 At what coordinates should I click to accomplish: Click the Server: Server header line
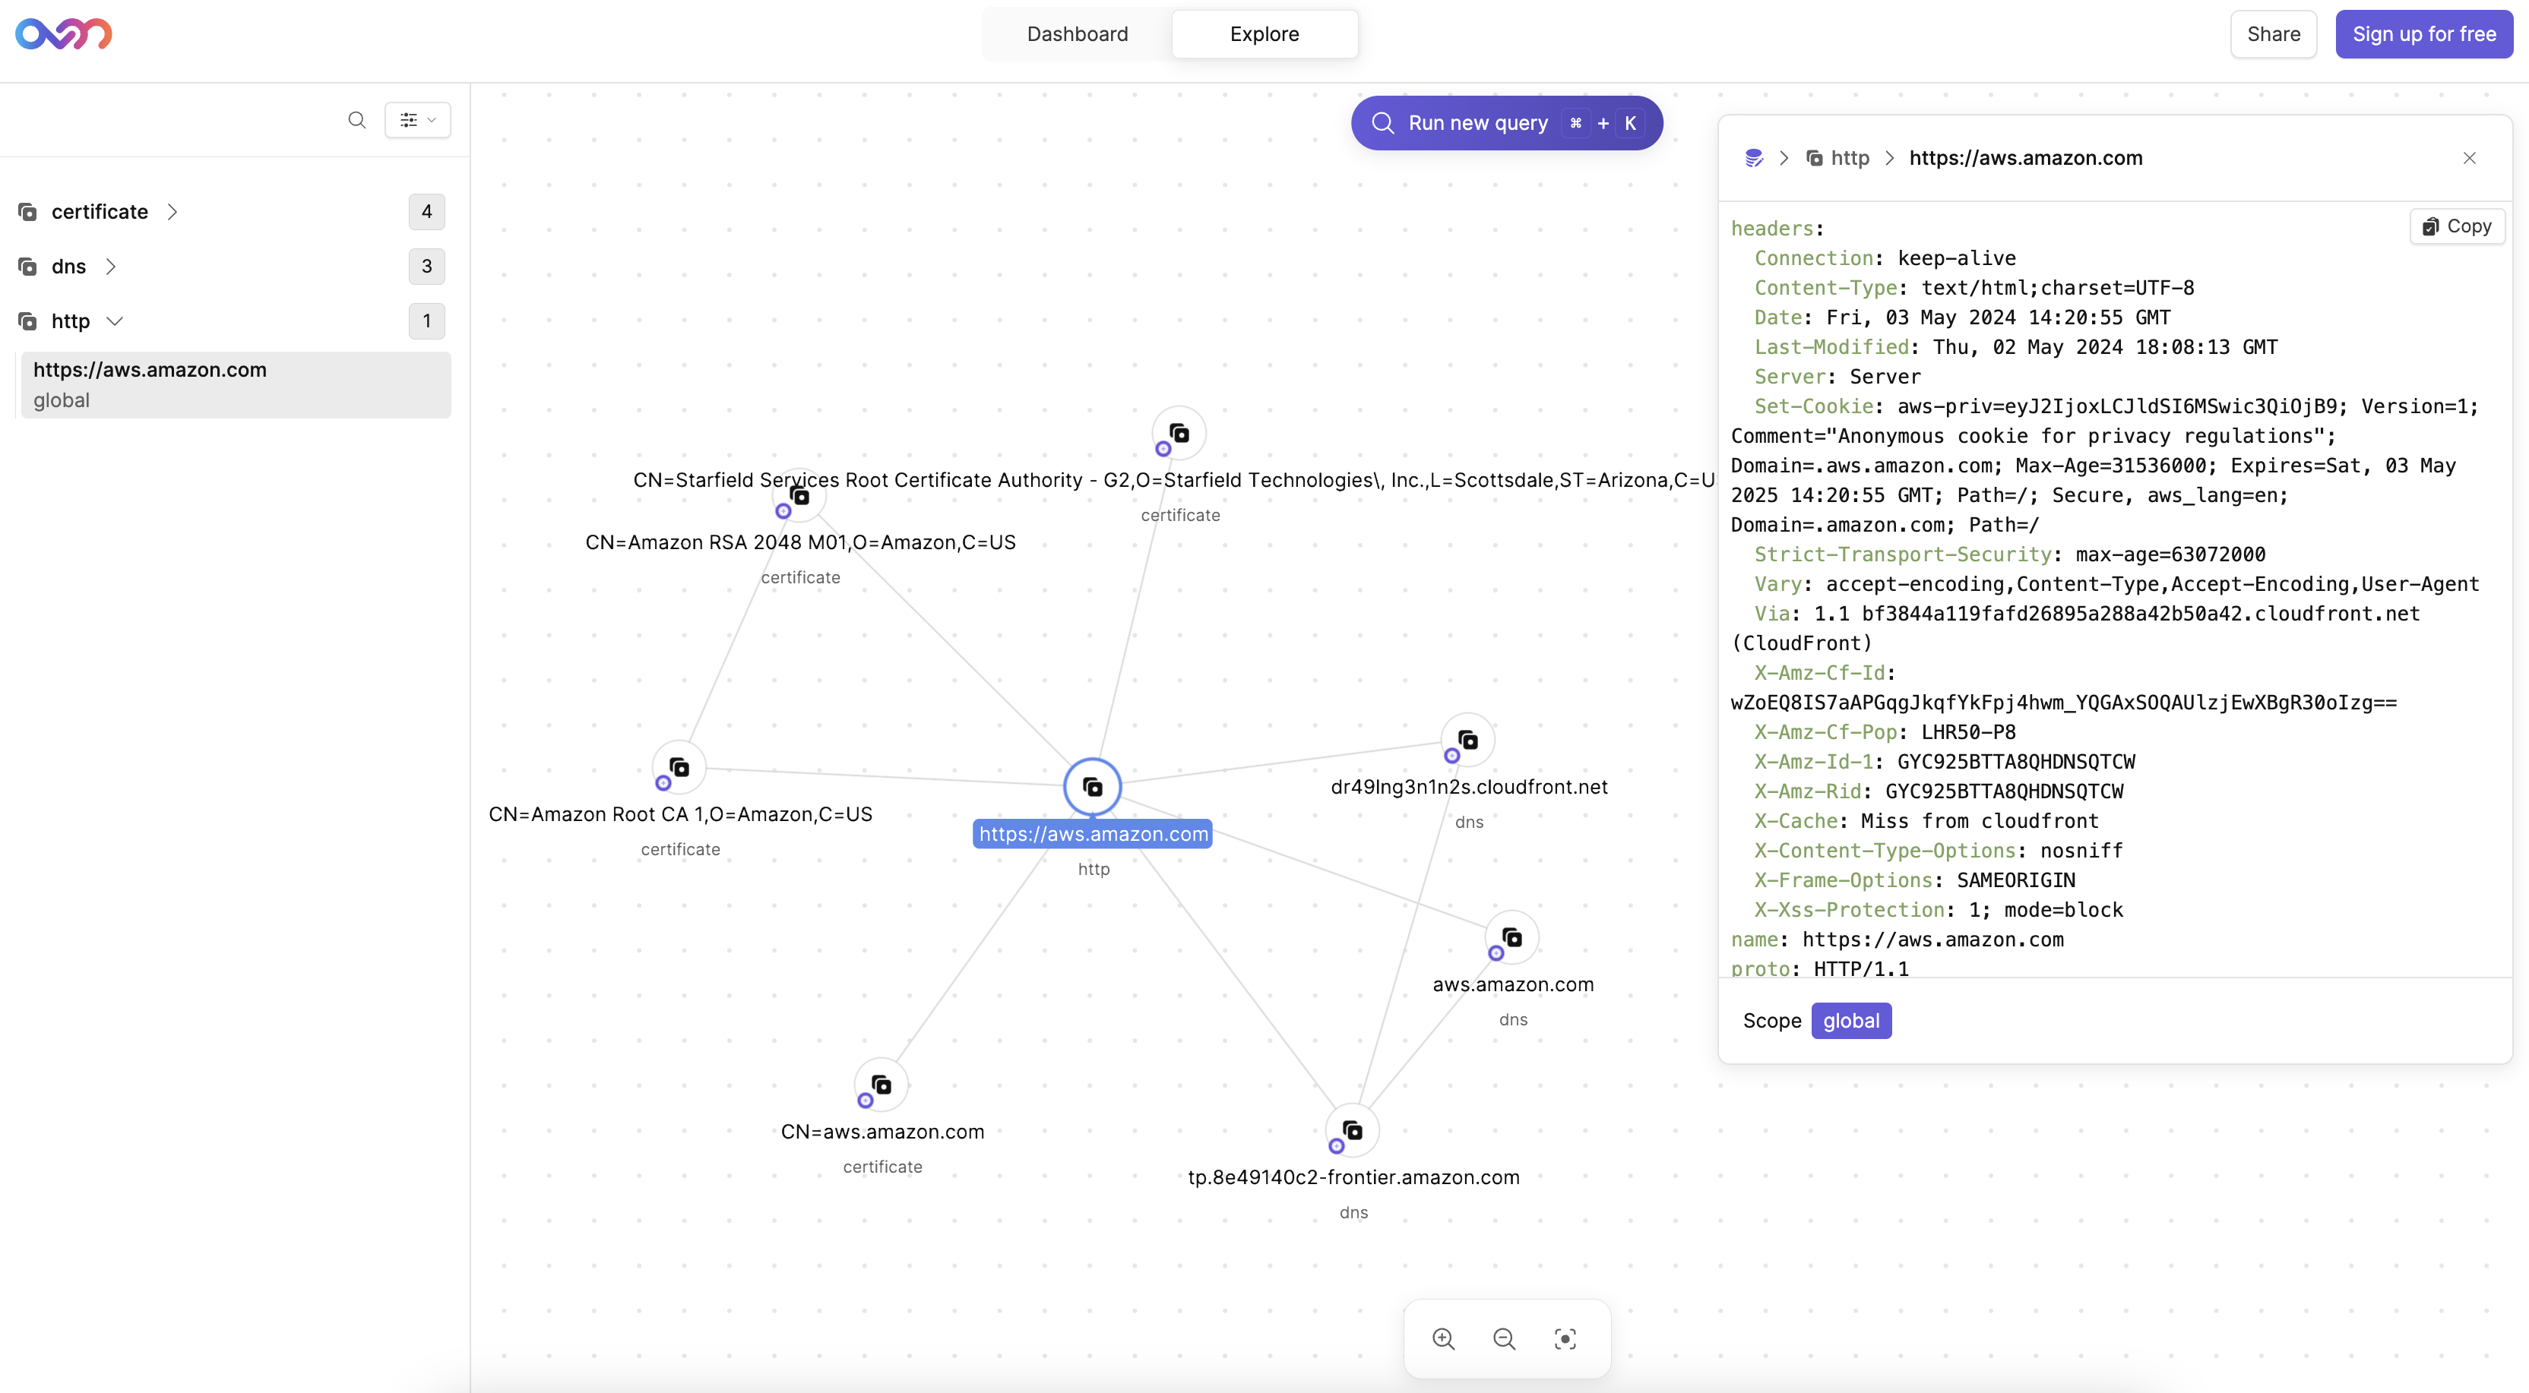click(1837, 377)
